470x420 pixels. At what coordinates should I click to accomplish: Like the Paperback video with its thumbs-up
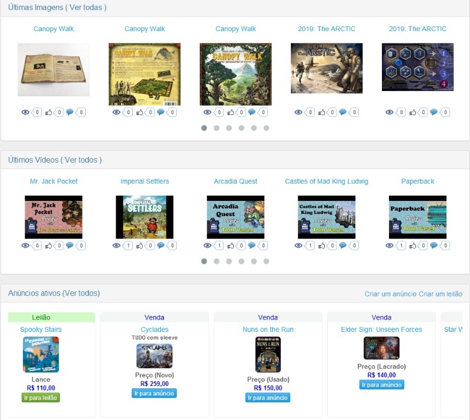(413, 246)
